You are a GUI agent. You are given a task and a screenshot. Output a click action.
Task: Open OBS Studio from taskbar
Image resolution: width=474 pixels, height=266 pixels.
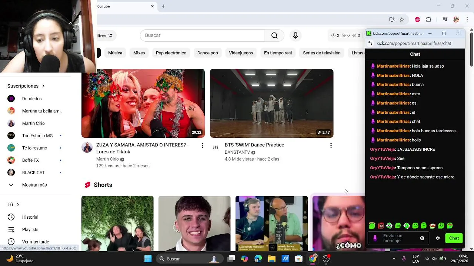point(326,259)
